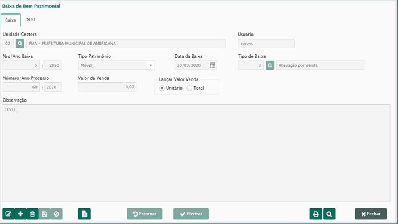398x224 pixels.
Task: Open search with the bottom magnifier icon
Action: (329, 214)
